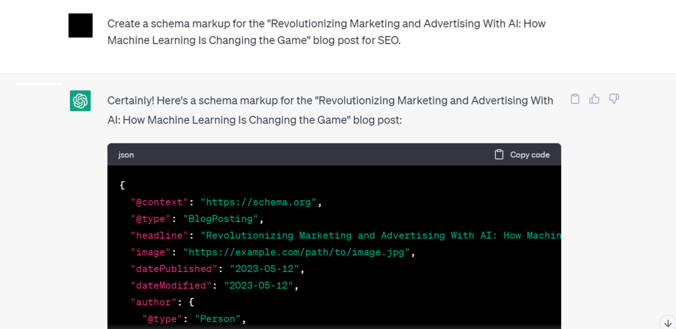Click the black user avatar square
This screenshot has width=676, height=329.
(81, 25)
